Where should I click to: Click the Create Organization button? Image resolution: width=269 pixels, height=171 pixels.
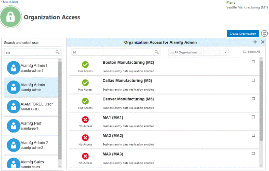[x=243, y=34]
